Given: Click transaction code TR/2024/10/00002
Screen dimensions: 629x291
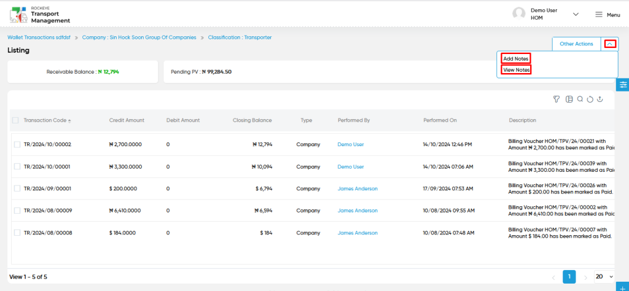Looking at the screenshot, I should pos(47,144).
